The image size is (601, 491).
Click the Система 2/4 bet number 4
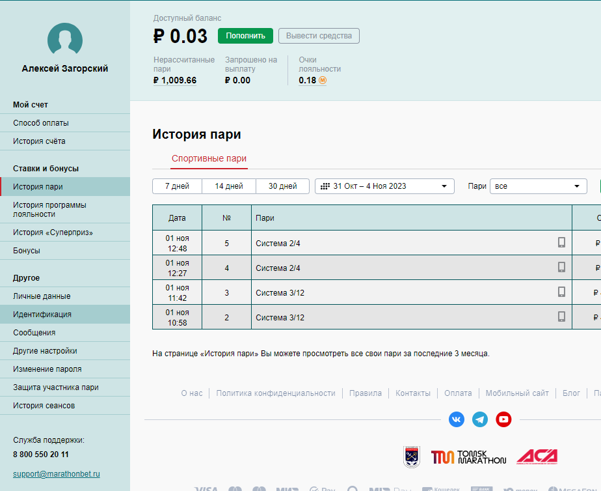pos(278,268)
